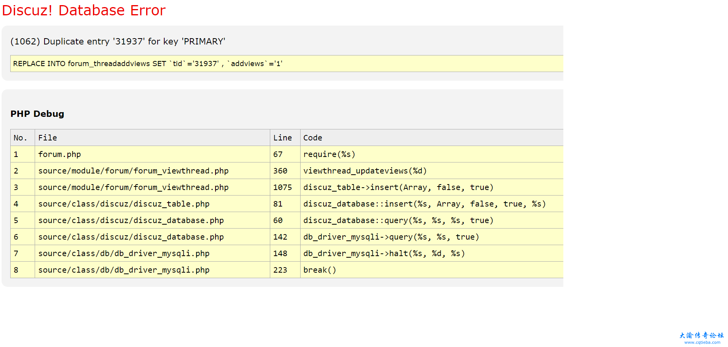Screen dimensions: 728x347
Task: Select the 'Discuz! Database Error' heading
Action: (x=84, y=10)
